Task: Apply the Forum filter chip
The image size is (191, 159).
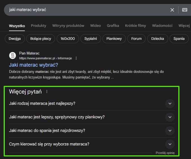Action: 137,39
